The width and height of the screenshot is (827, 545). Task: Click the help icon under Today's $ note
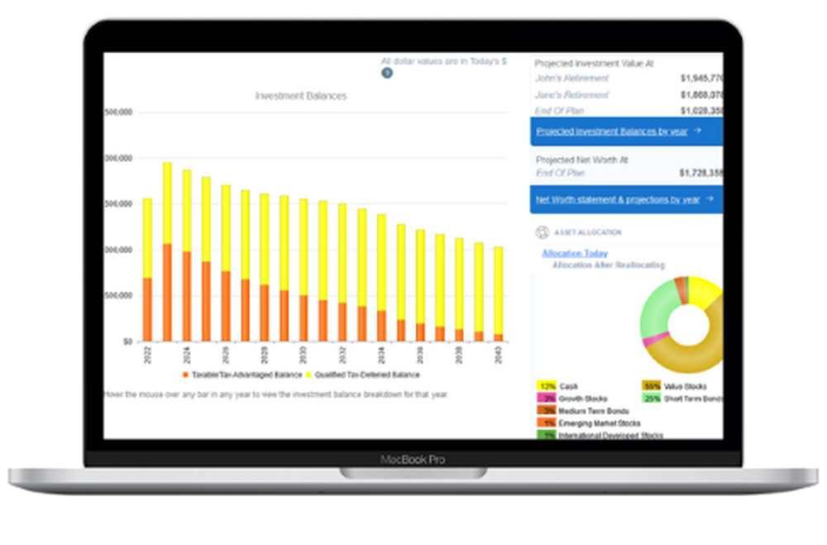click(x=386, y=73)
